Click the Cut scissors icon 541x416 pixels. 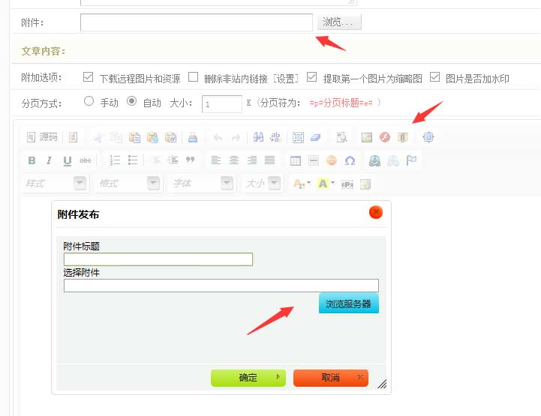point(98,137)
